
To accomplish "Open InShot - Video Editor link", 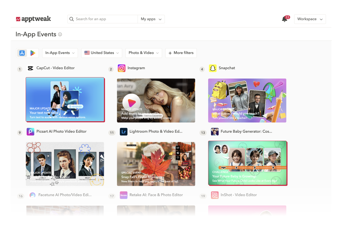I will coord(239,195).
